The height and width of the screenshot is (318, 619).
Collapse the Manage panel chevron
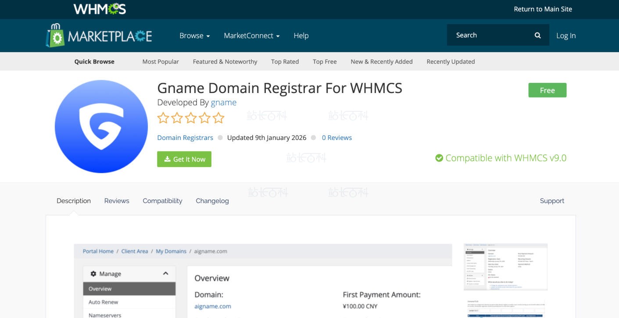[165, 273]
